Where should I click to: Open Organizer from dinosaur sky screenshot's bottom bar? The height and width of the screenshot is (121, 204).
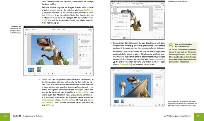point(48,74)
